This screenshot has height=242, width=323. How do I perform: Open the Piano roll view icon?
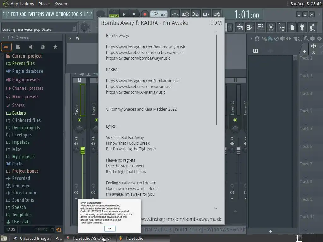click(x=250, y=27)
